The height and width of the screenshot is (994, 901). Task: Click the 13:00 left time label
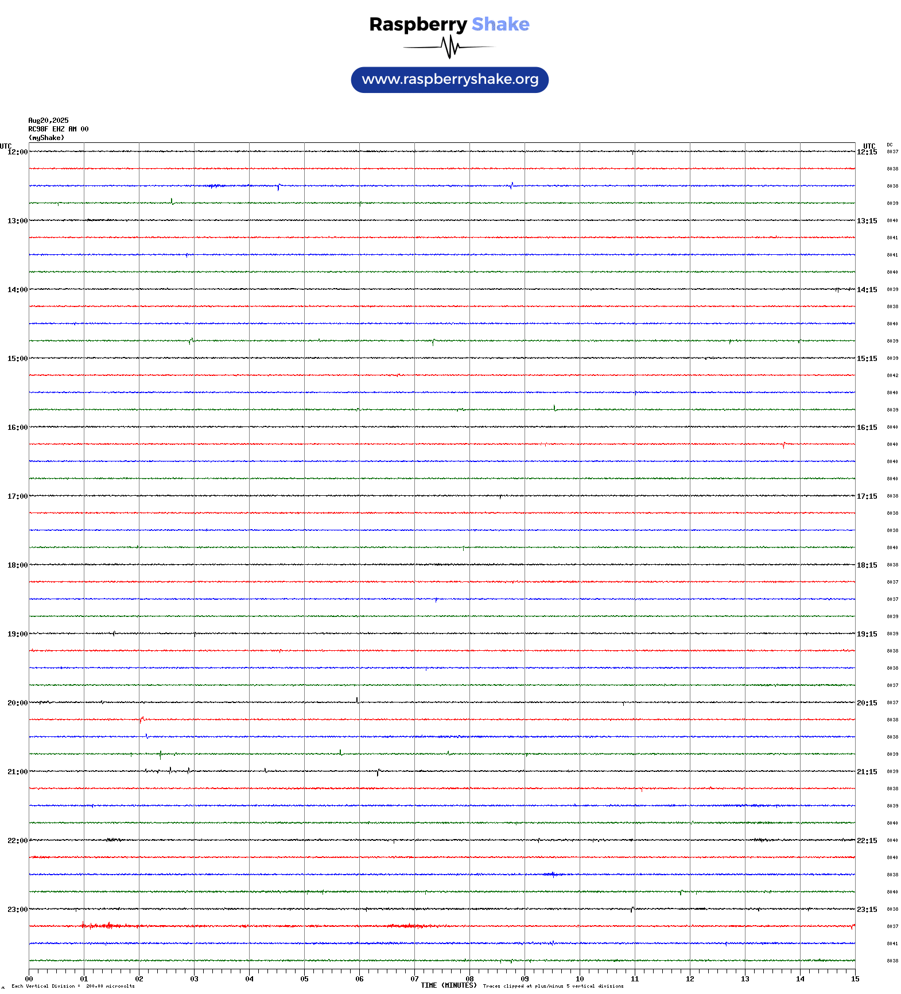click(17, 221)
